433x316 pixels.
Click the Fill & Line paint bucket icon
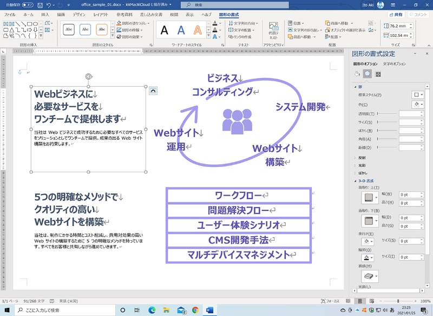pyautogui.click(x=357, y=74)
